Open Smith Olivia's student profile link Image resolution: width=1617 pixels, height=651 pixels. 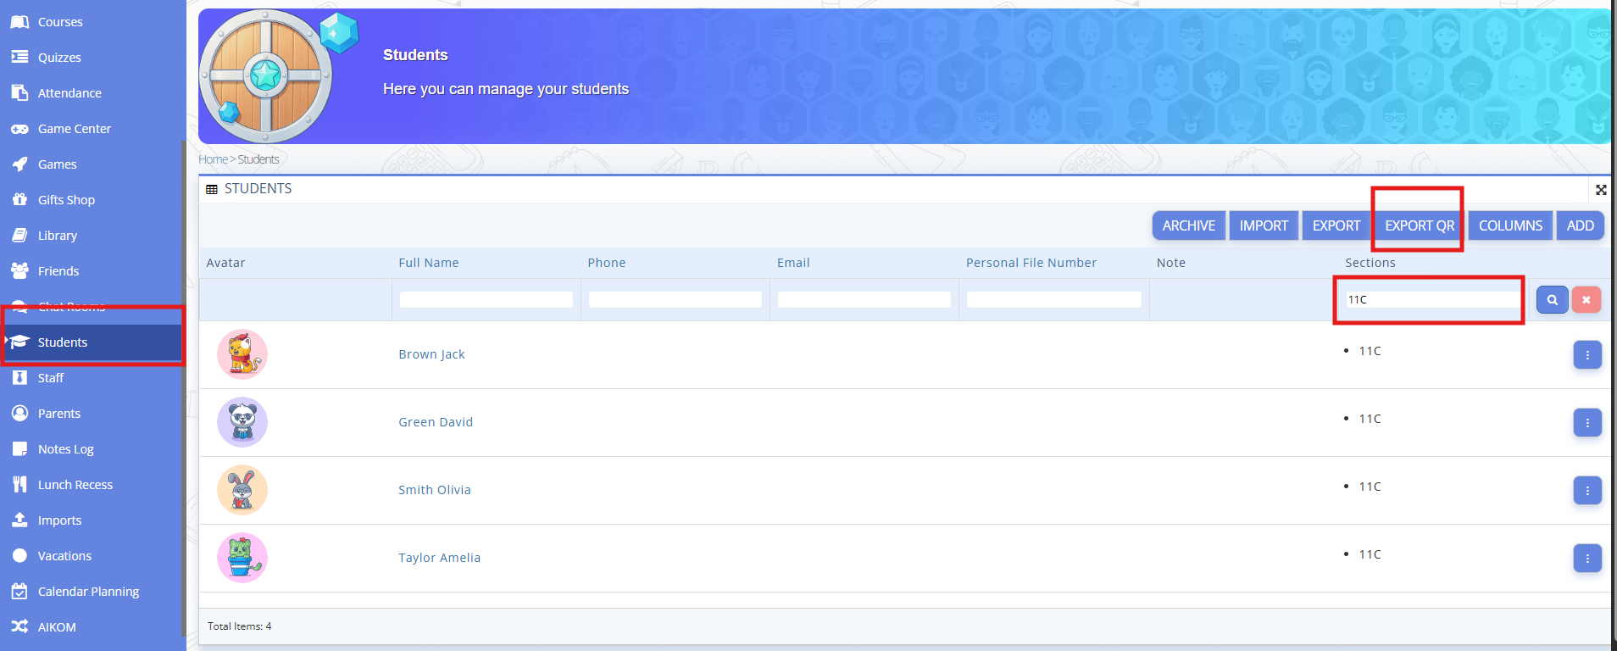coord(435,490)
